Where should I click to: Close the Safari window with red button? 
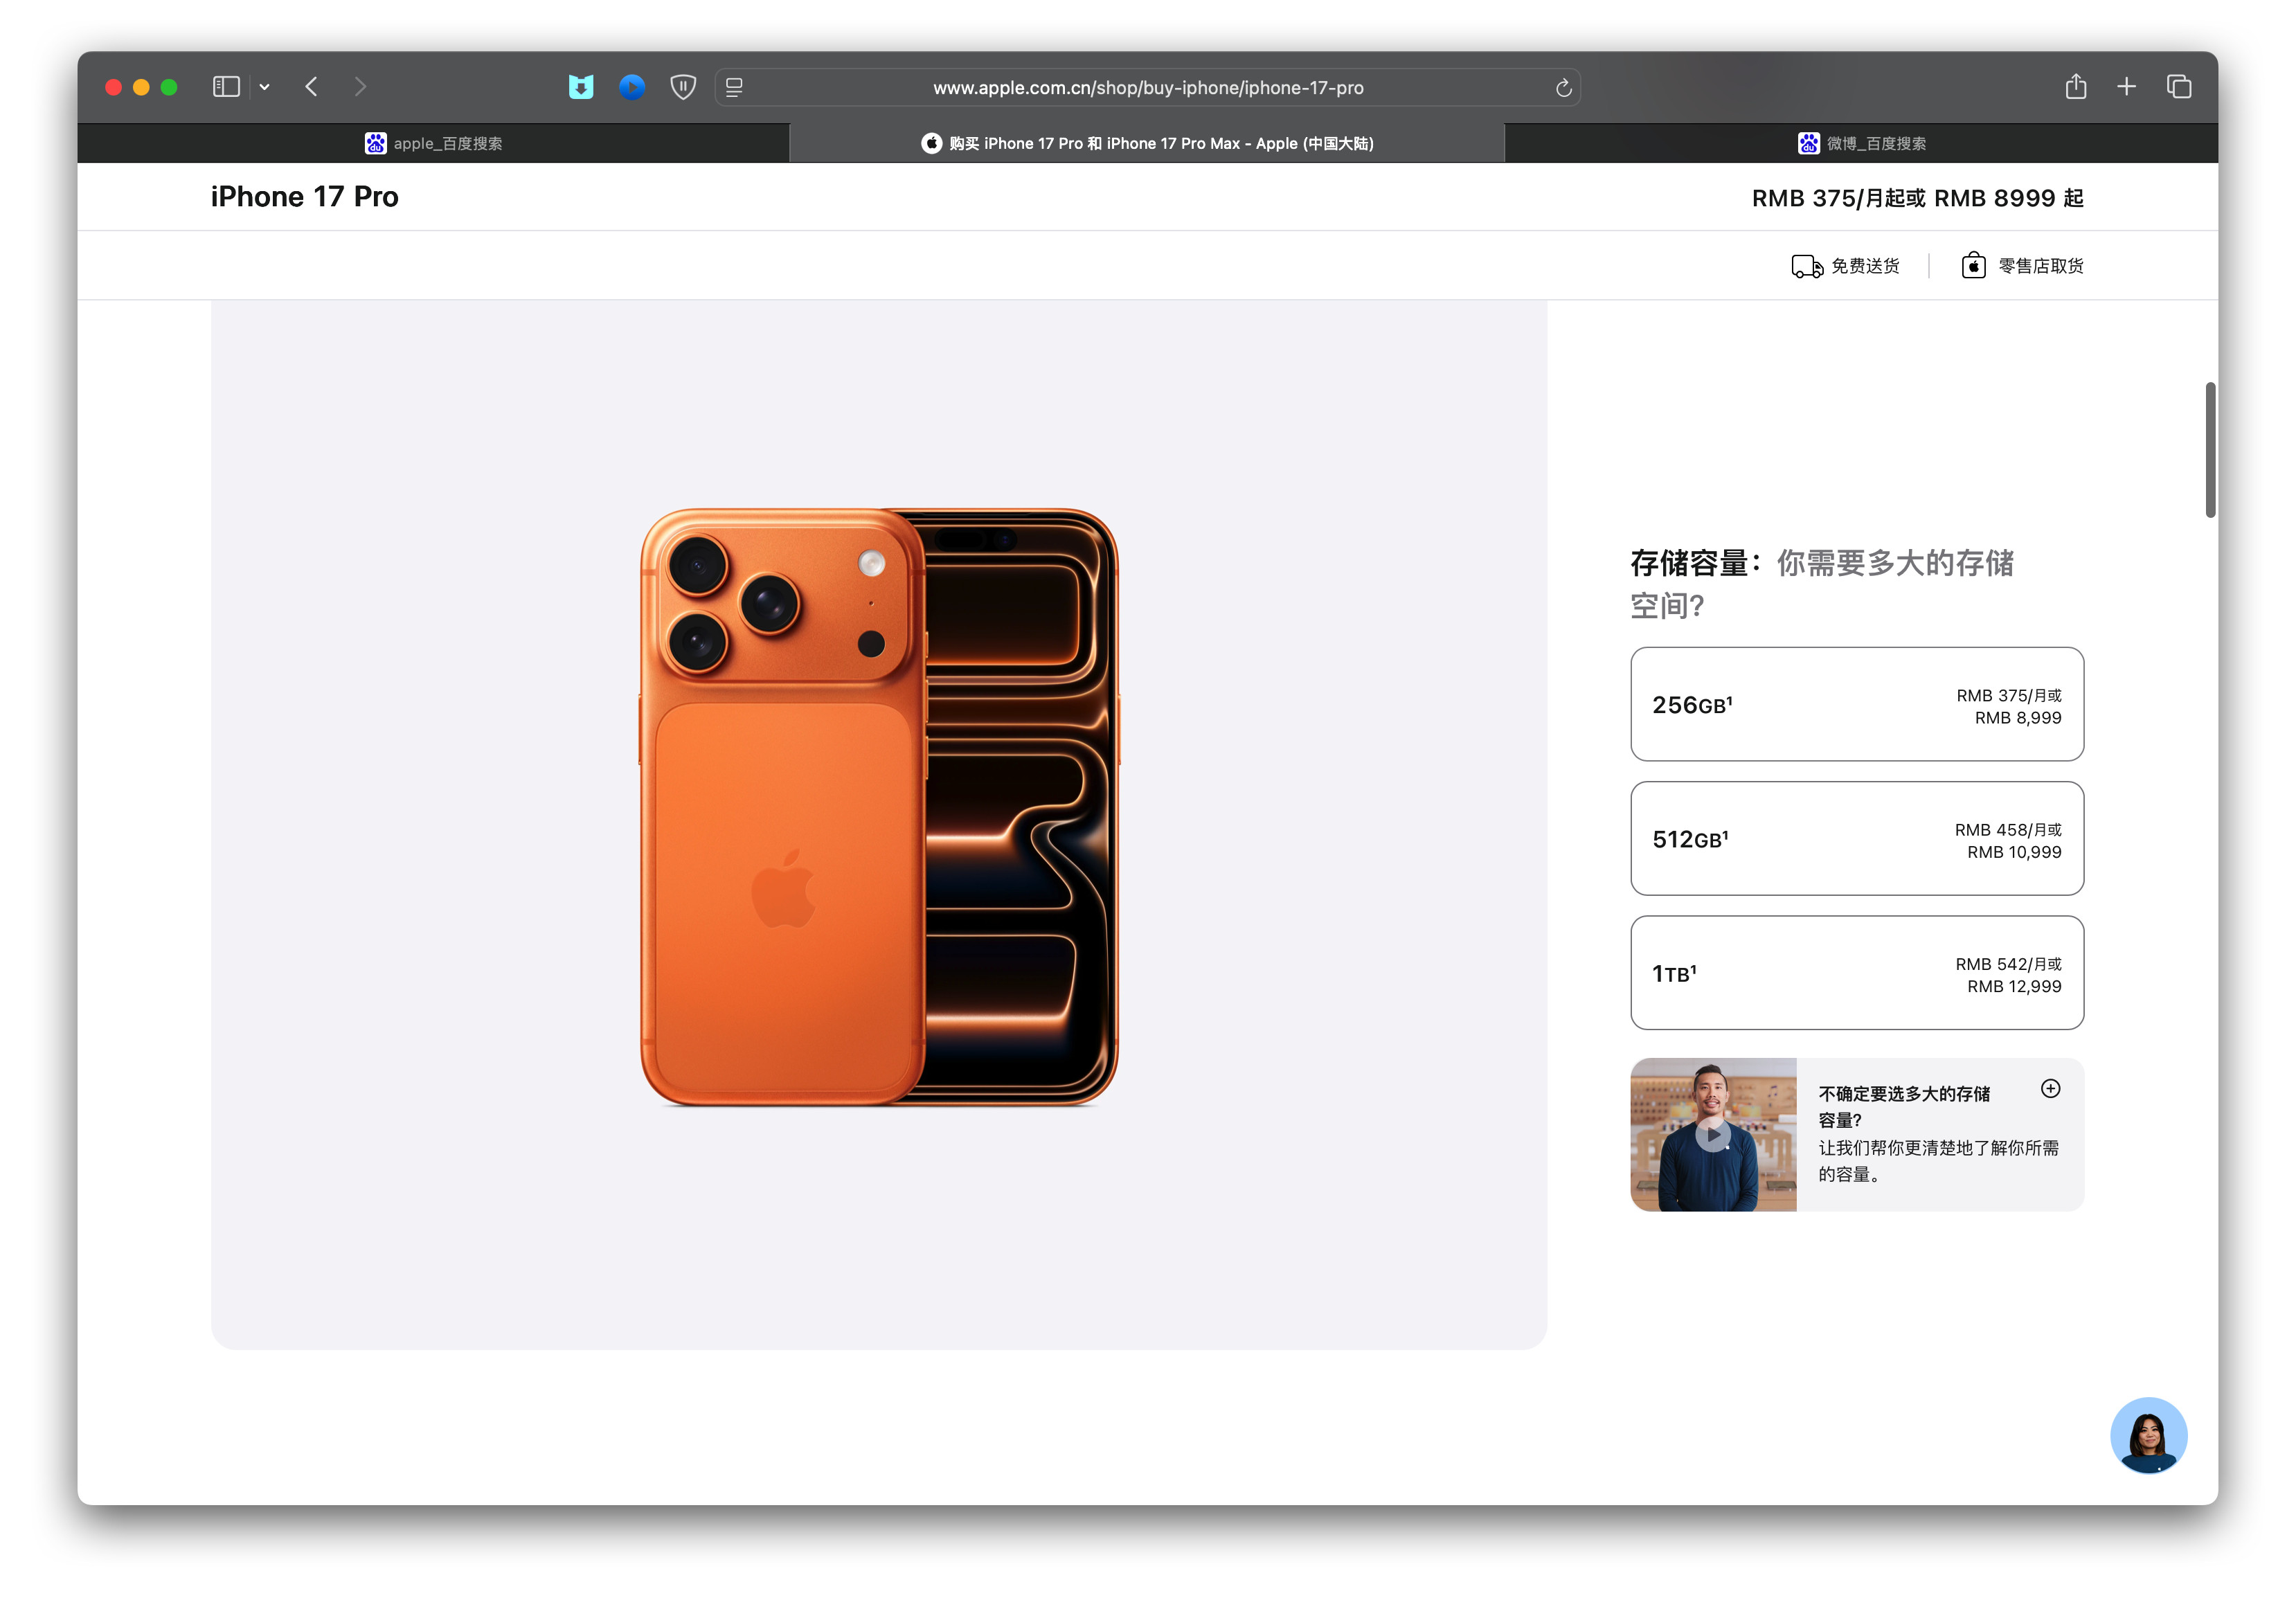(x=113, y=87)
